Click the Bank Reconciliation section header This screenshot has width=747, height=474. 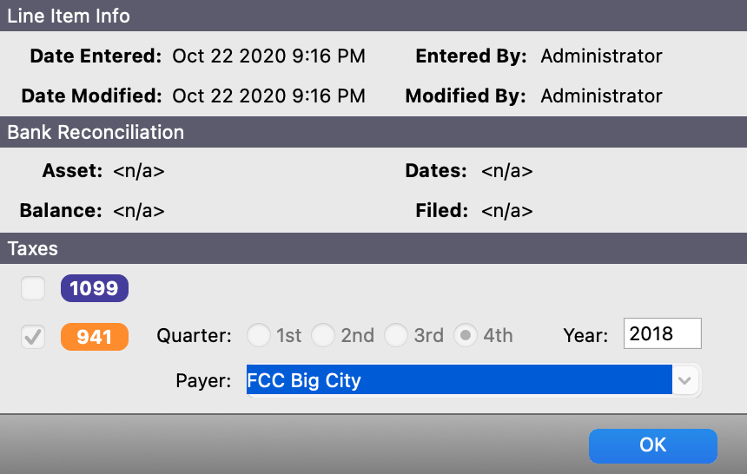click(x=96, y=133)
